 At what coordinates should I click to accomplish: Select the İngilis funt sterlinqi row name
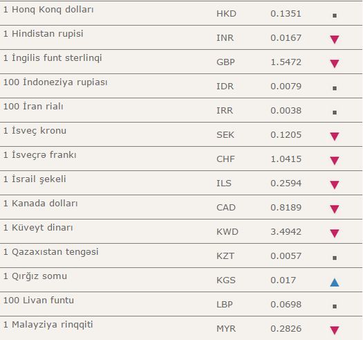[53, 58]
